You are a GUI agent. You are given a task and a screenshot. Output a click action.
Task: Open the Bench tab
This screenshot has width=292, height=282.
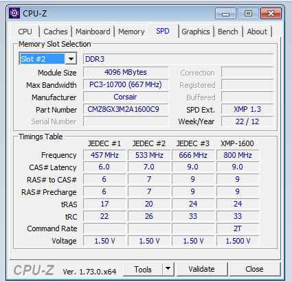click(228, 32)
